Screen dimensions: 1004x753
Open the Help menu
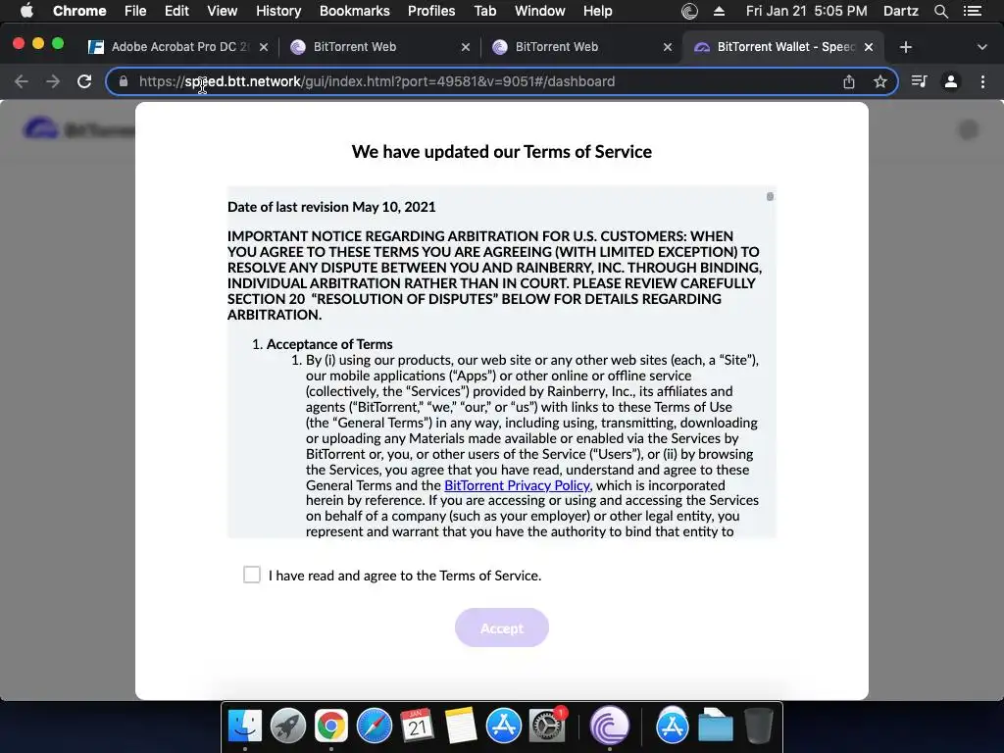pos(597,11)
